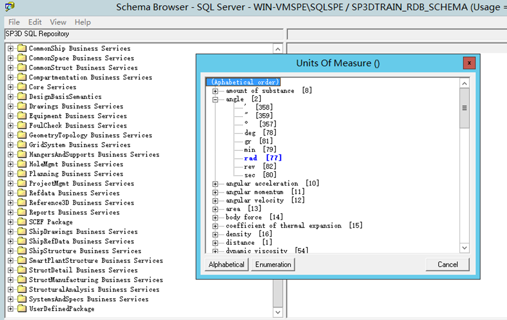The width and height of the screenshot is (507, 320).
Task: Expand the area unit node
Action: click(215, 209)
